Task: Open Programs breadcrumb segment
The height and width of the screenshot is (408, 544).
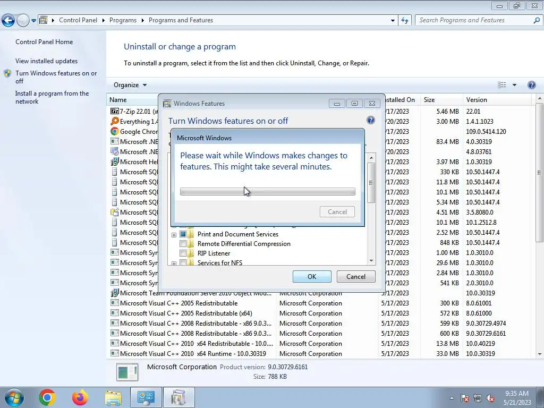Action: click(x=123, y=20)
